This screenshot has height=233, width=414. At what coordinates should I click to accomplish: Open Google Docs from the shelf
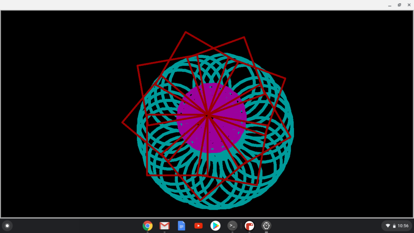(182, 226)
